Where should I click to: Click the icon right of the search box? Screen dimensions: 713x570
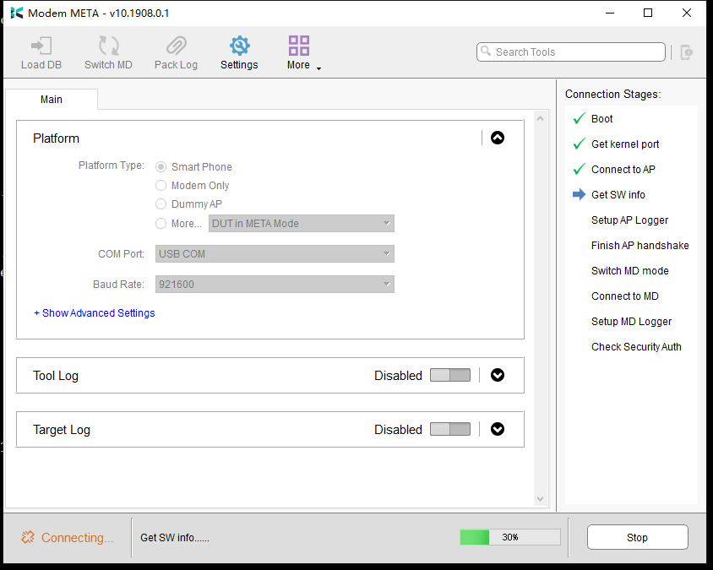click(x=686, y=52)
